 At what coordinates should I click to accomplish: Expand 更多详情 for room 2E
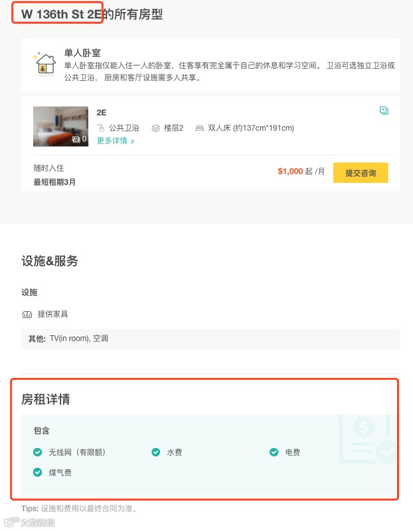click(112, 141)
